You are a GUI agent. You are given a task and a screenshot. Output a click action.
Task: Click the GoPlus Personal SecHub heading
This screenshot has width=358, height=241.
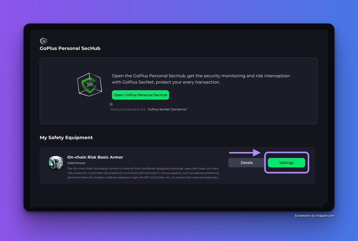pos(70,48)
